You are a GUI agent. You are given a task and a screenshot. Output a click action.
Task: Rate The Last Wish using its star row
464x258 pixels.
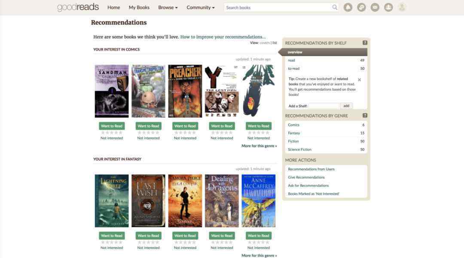pos(148,243)
